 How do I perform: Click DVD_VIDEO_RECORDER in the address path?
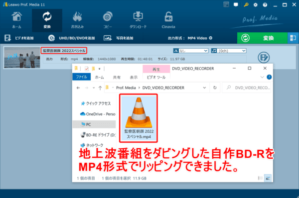point(163,88)
